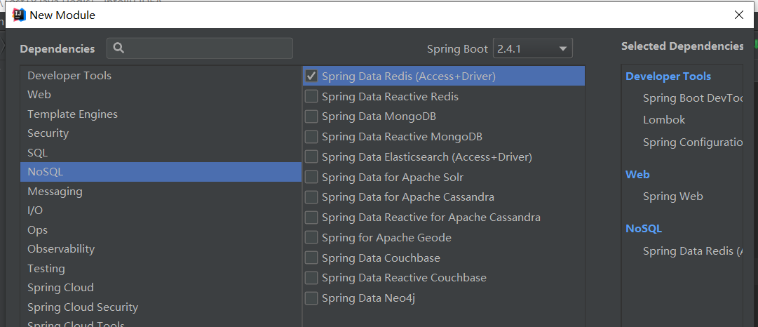Image resolution: width=758 pixels, height=327 pixels.
Task: Tick Spring Data Reactive for Apache Cassandra
Action: click(311, 218)
